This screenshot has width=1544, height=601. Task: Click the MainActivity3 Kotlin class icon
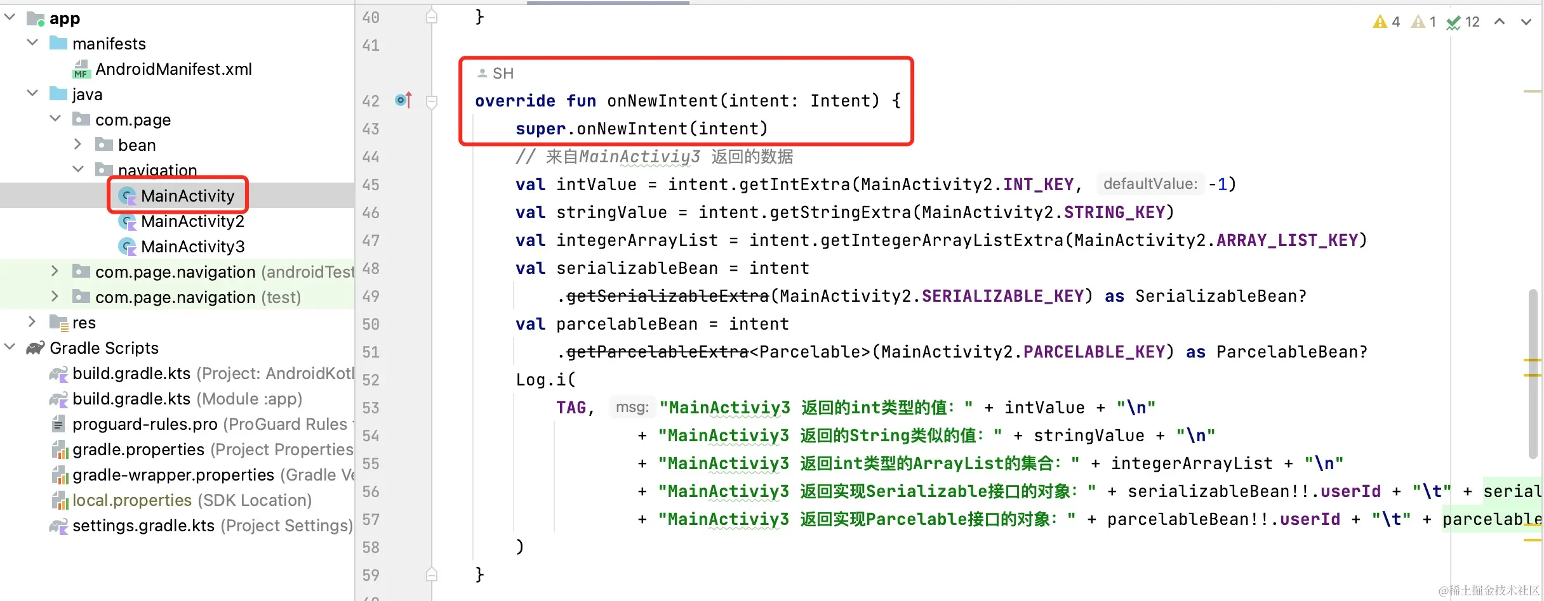(128, 247)
